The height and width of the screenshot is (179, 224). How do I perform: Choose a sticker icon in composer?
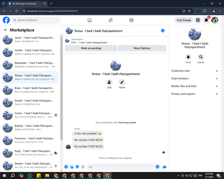coord(78,167)
